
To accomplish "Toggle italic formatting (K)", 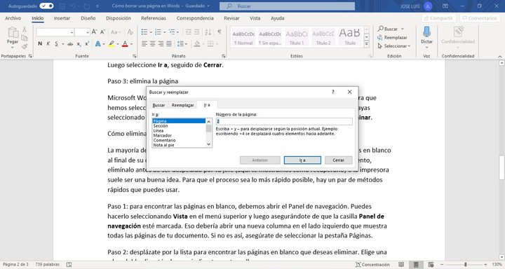I will click(x=48, y=43).
